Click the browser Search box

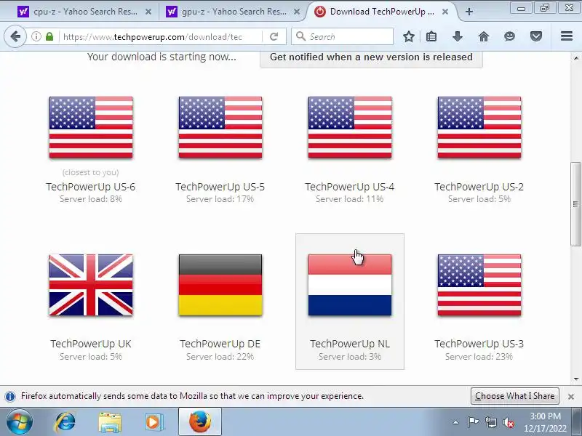point(342,36)
